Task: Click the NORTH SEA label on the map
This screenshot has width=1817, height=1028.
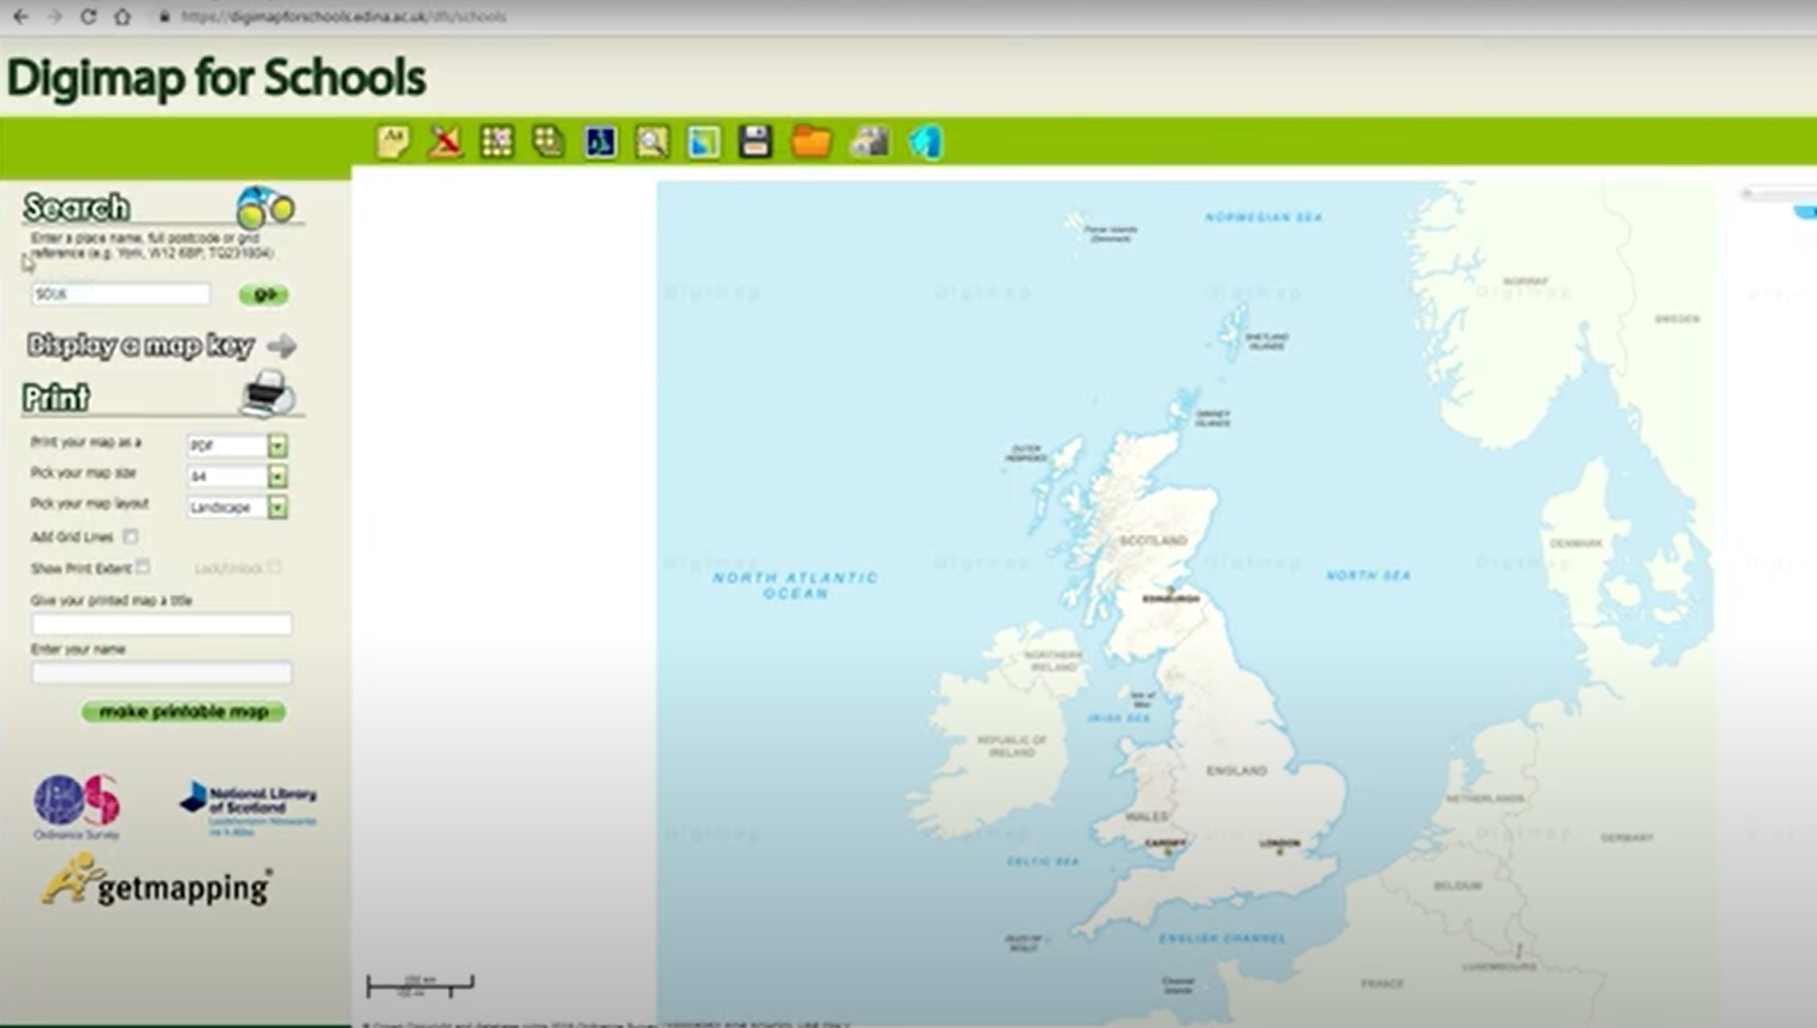Action: (x=1368, y=575)
